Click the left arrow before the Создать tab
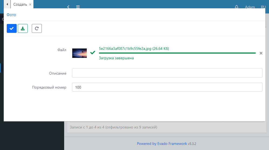Viewport: 269px width, 150px height. (7, 4)
